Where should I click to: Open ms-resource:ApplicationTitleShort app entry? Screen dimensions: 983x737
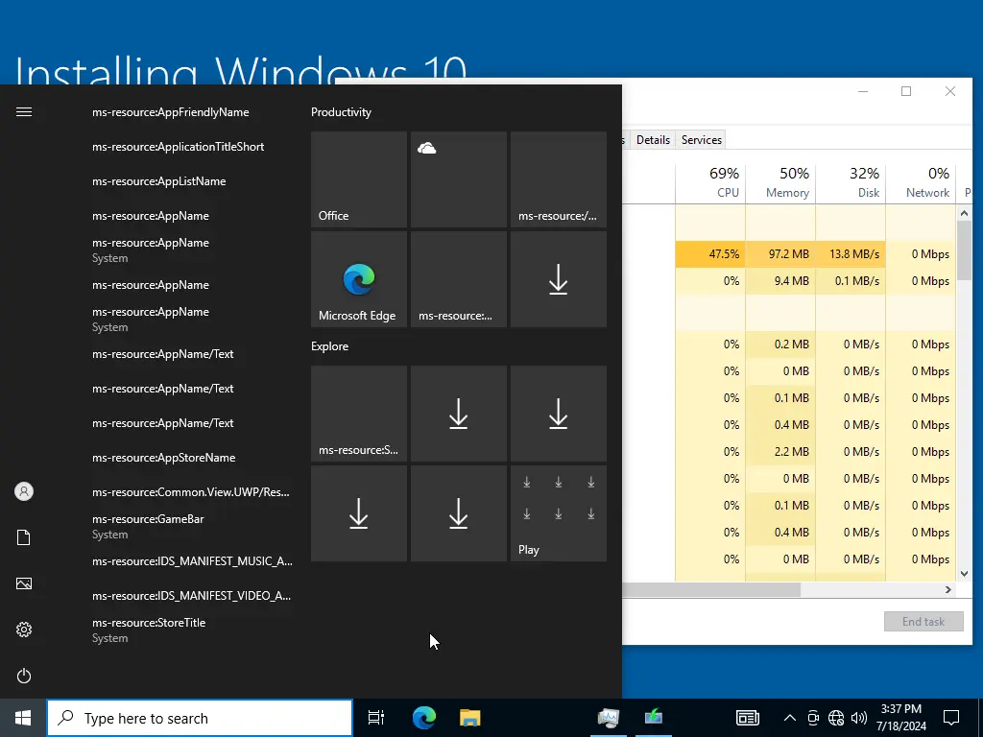point(178,147)
